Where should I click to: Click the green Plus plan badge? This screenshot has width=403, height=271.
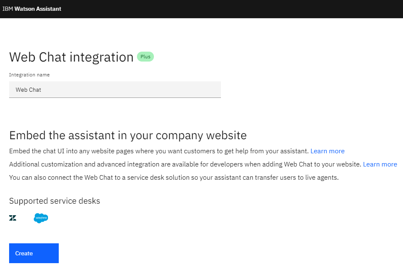point(145,57)
